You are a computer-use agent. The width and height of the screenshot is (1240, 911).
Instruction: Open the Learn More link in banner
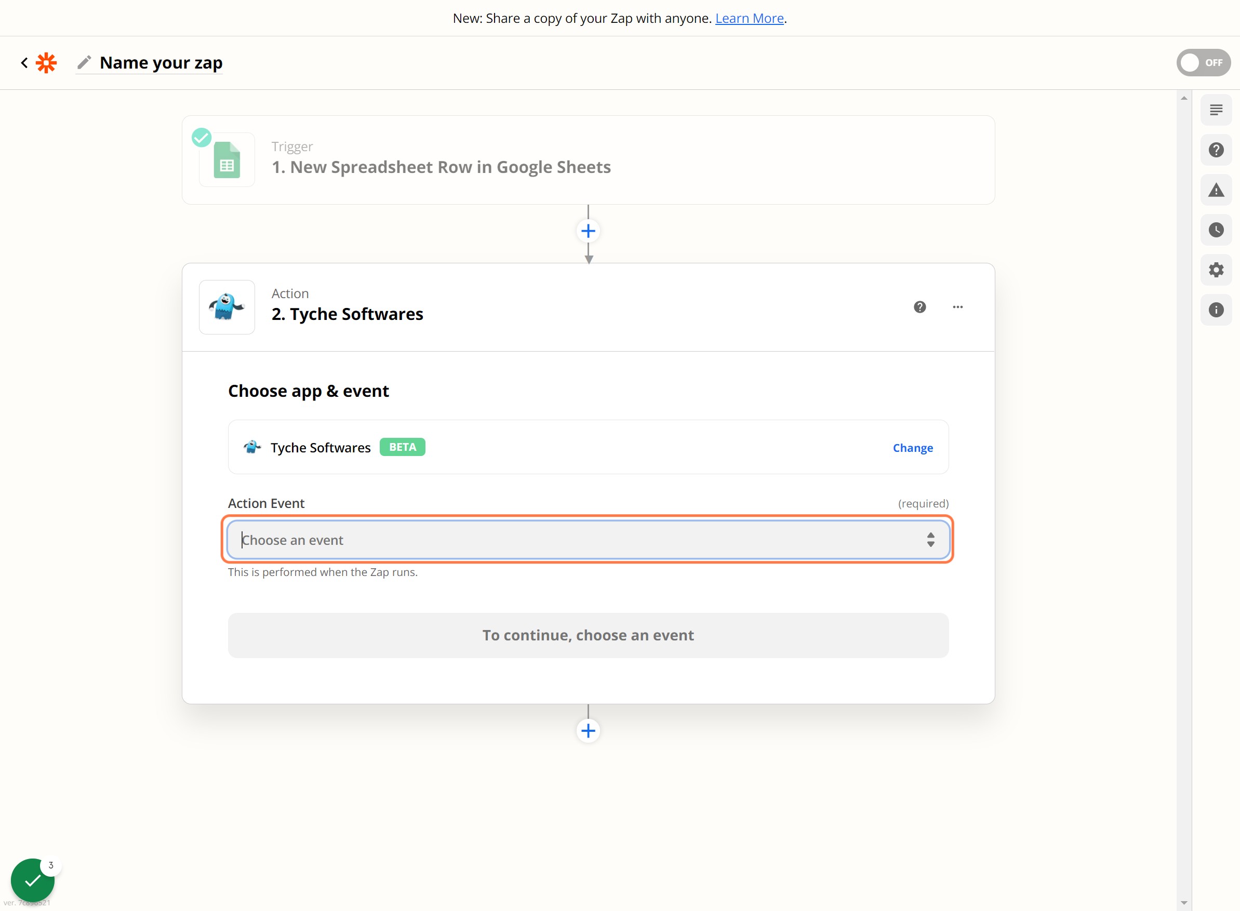point(749,18)
